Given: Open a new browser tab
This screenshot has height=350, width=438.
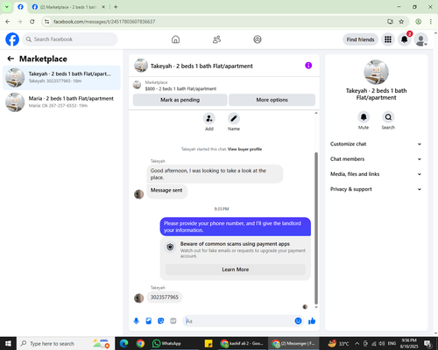Looking at the screenshot, I should [116, 7].
